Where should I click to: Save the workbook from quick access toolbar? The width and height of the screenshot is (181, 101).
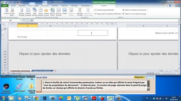tap(6, 2)
